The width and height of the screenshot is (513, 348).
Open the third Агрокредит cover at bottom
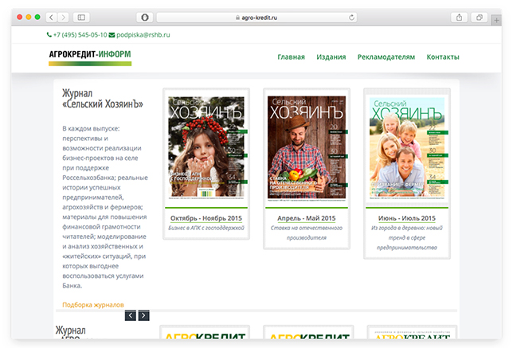point(413,334)
